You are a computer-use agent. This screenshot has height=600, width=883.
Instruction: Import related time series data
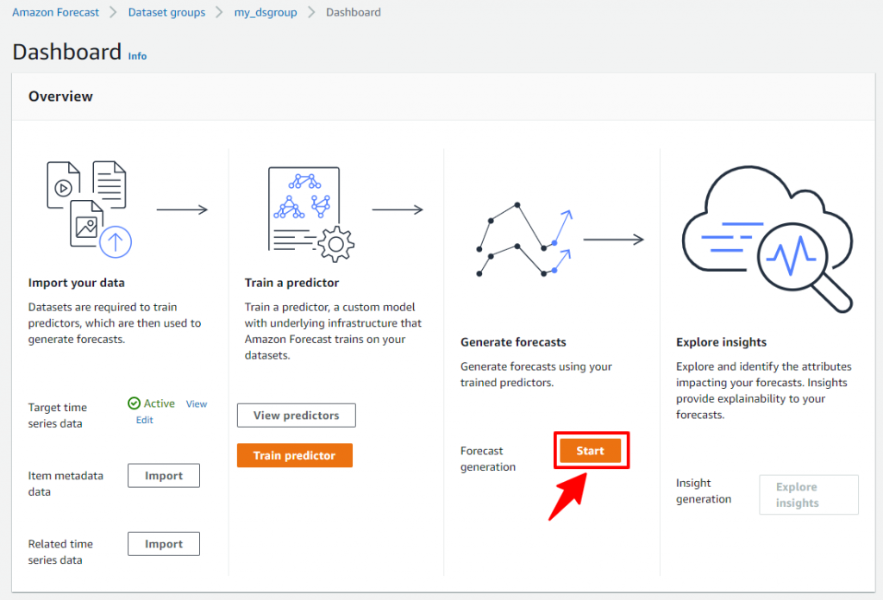tap(164, 544)
